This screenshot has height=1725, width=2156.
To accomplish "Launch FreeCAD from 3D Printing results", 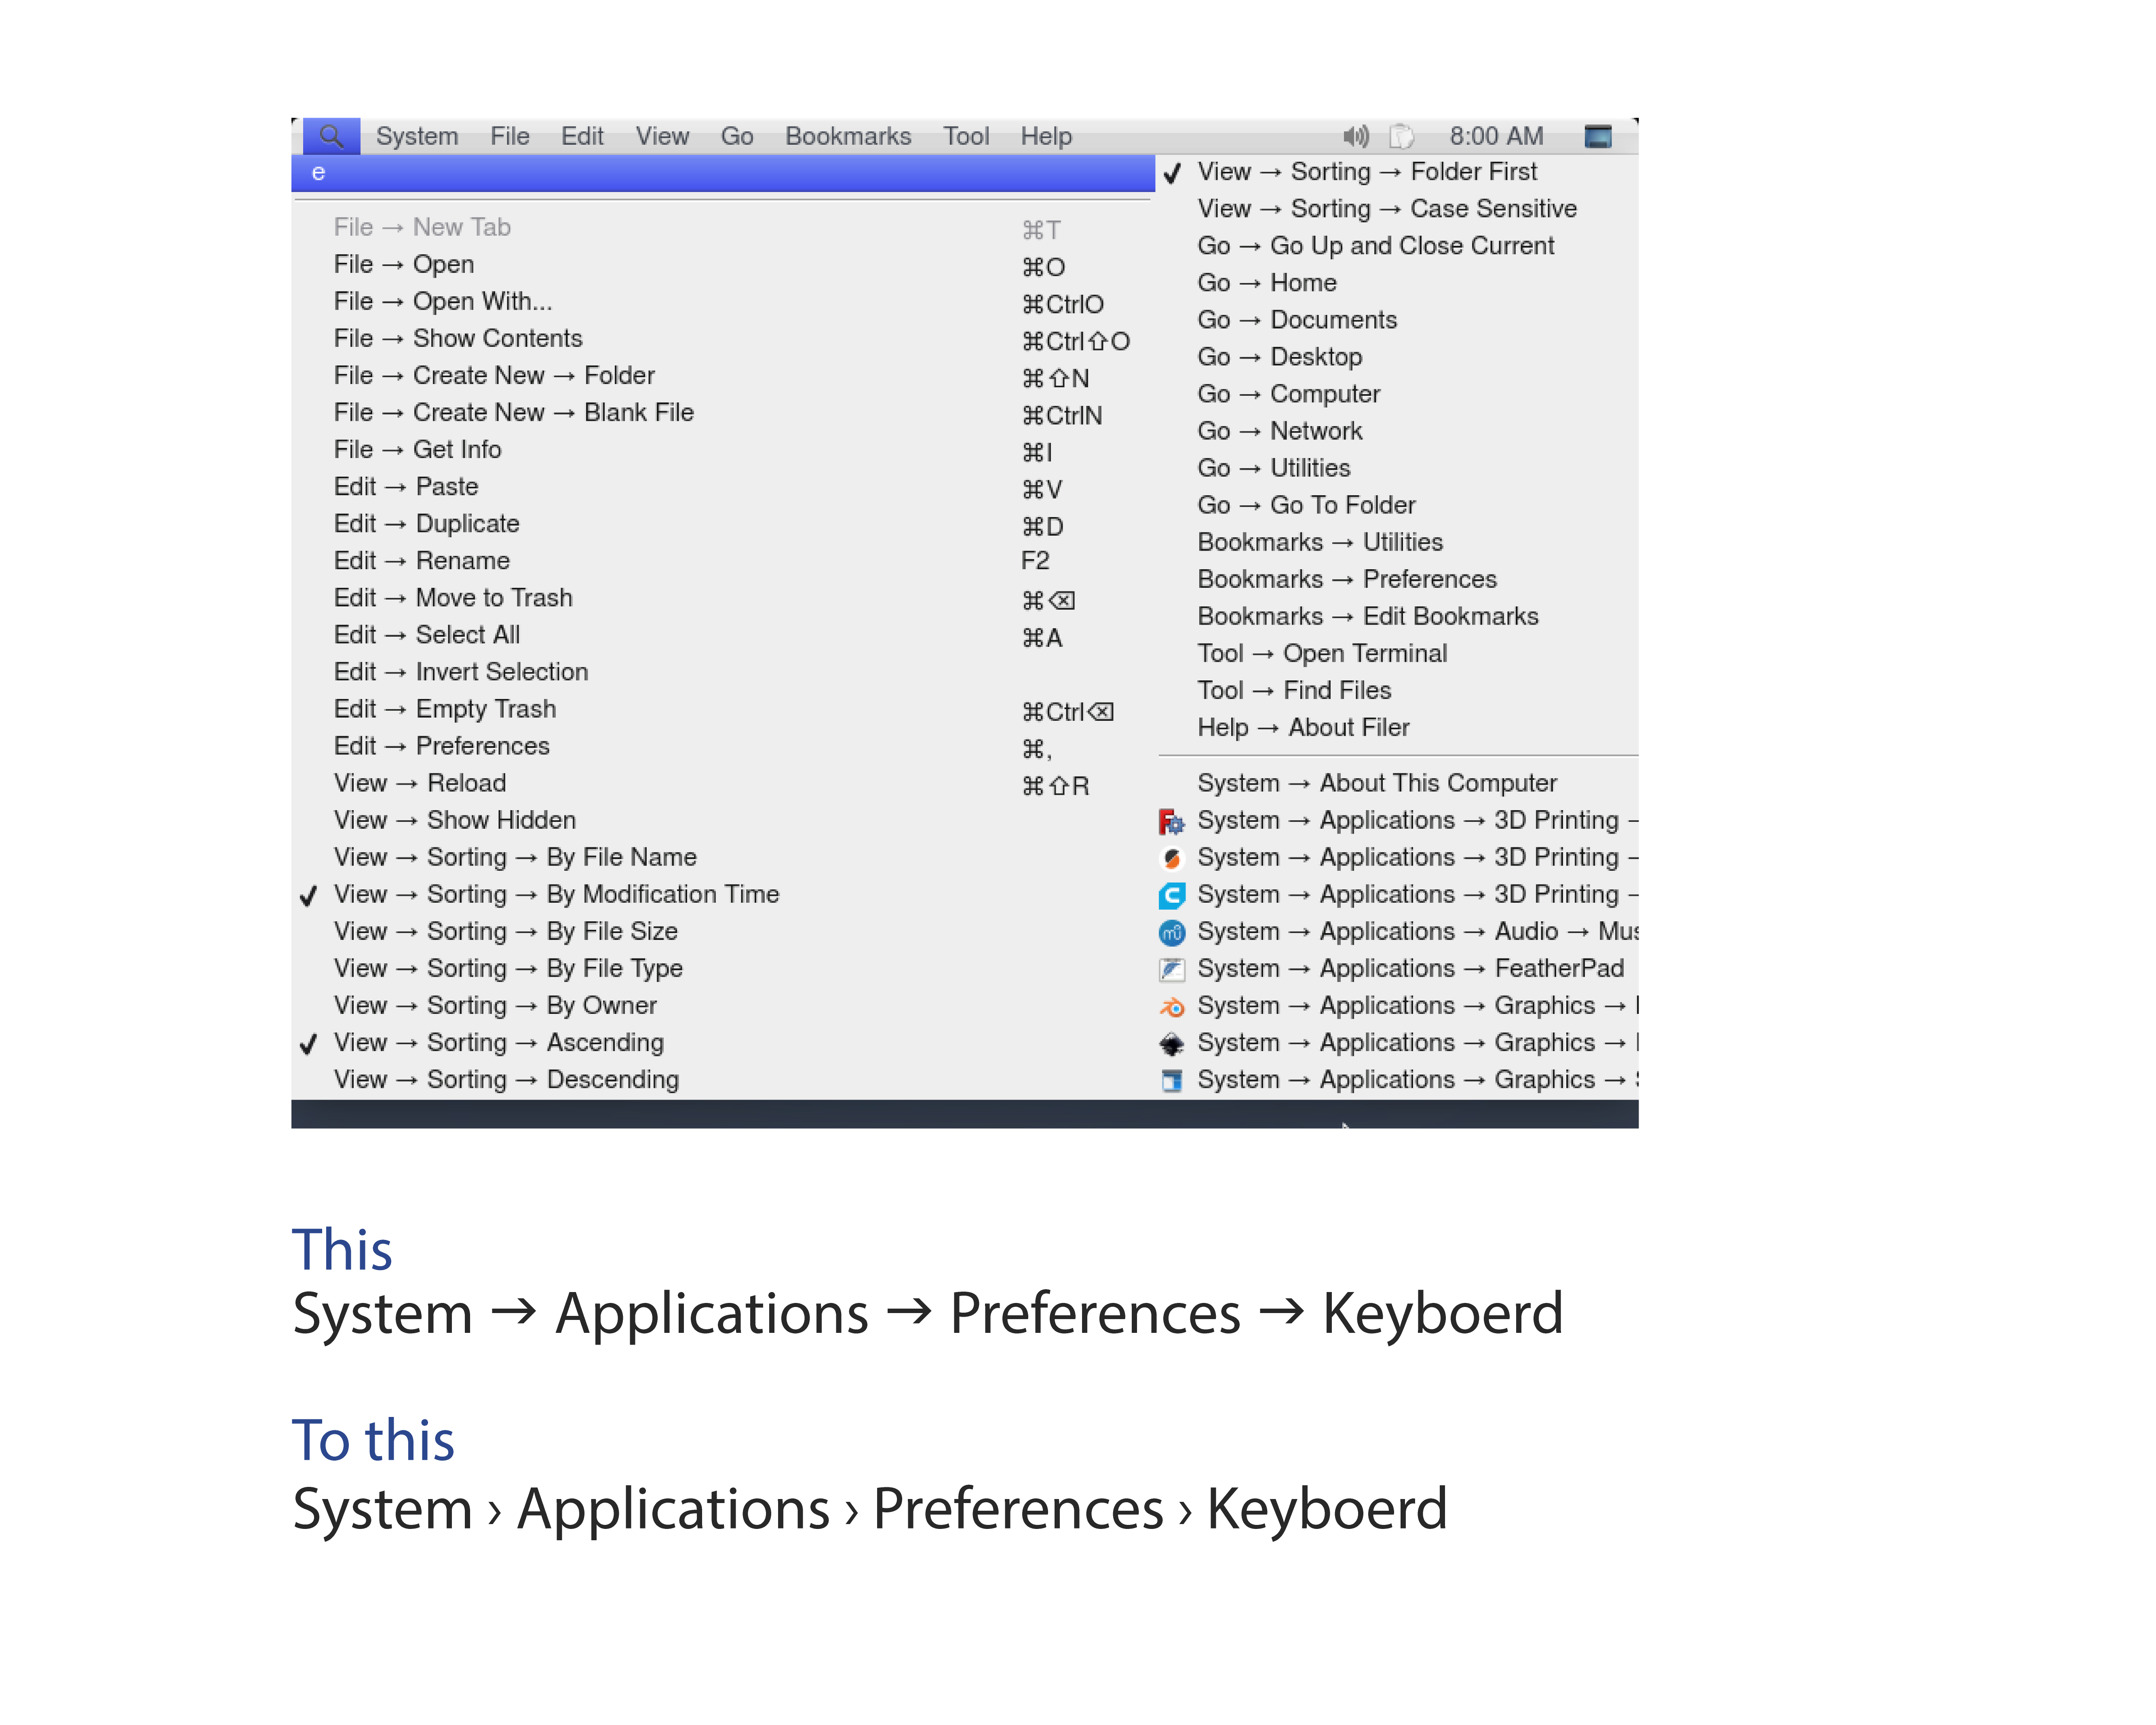I will click(x=1400, y=820).
